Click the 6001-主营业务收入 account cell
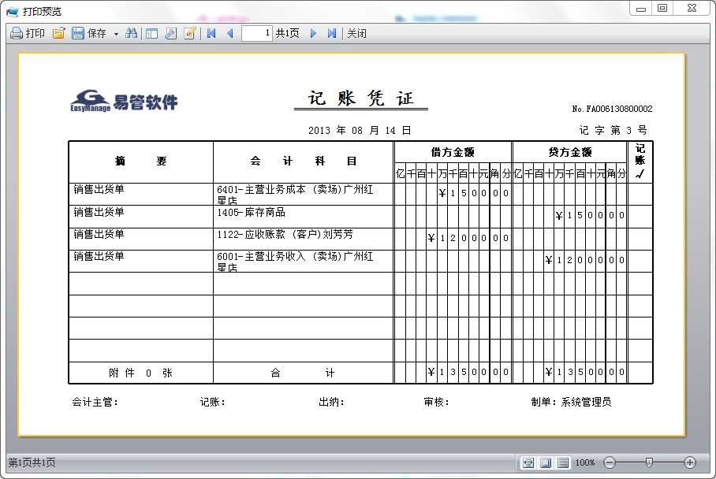This screenshot has height=479, width=716. tap(304, 262)
